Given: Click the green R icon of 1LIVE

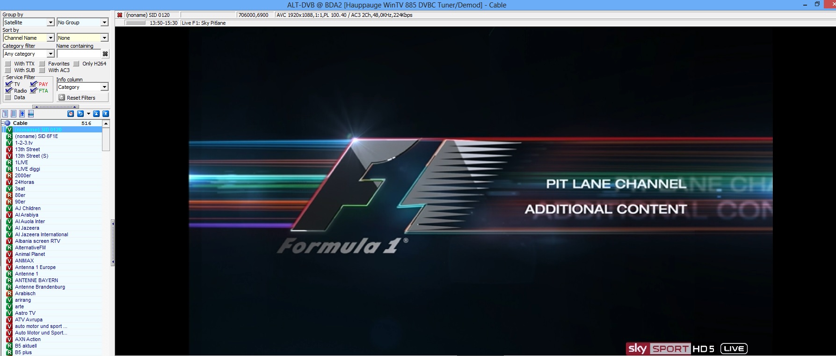Looking at the screenshot, I should click(9, 162).
